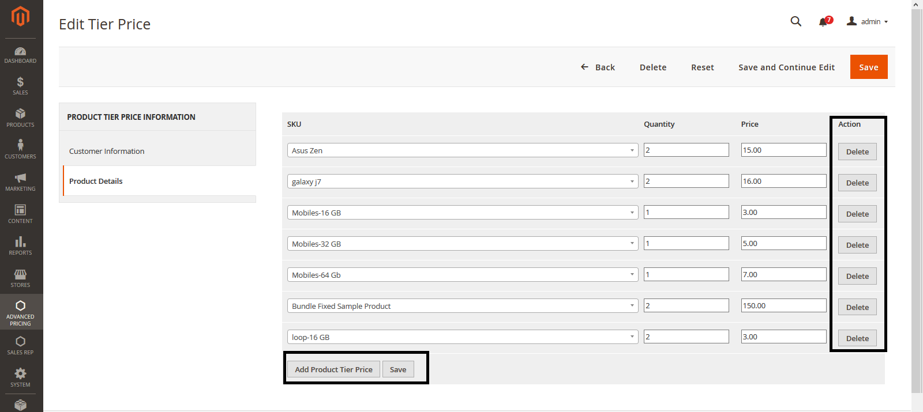Click quantity field for Asus Zen
The height and width of the screenshot is (412, 923).
point(686,150)
